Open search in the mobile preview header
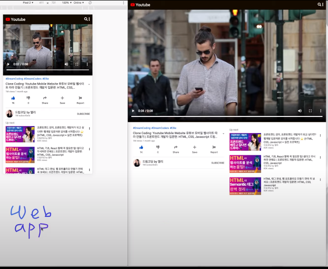The width and height of the screenshot is (328, 269). (85, 19)
